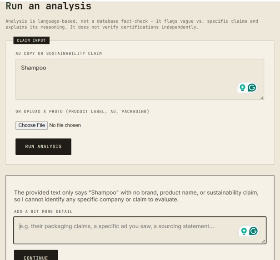Focus the ad copy claim textarea containing Shampoo
The height and width of the screenshot is (260, 280).
point(140,79)
